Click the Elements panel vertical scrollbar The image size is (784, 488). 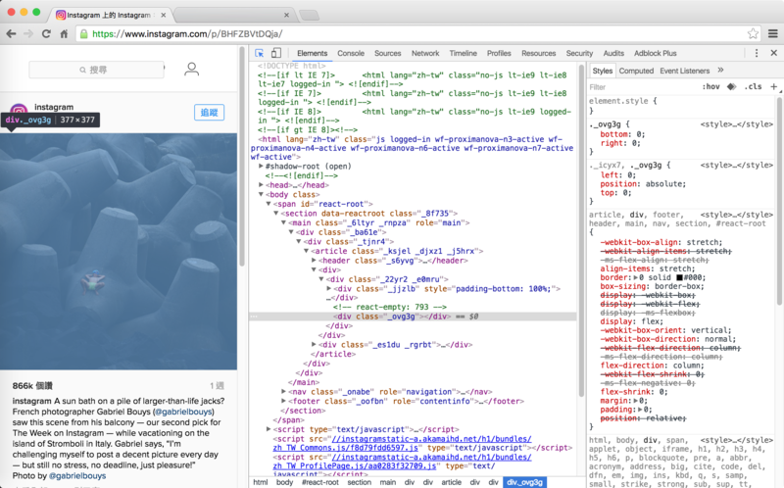click(x=581, y=230)
